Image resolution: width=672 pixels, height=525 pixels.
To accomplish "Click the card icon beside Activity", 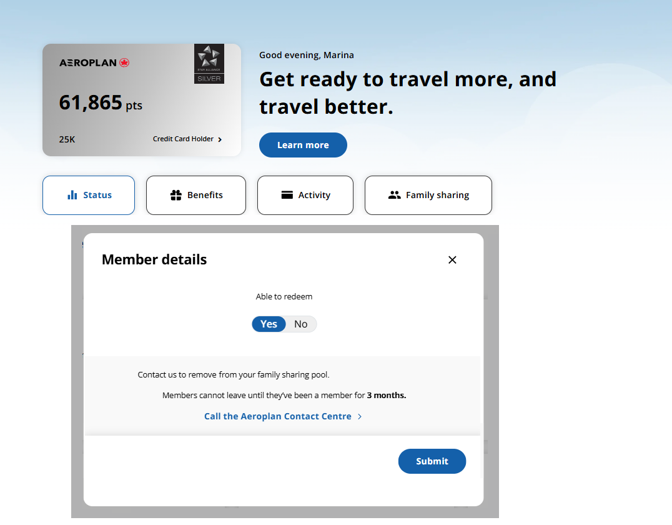I will click(x=287, y=195).
